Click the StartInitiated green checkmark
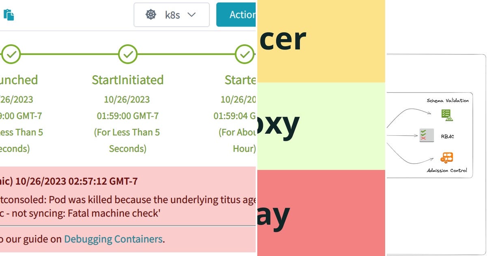The height and width of the screenshot is (256, 487). [x=127, y=53]
